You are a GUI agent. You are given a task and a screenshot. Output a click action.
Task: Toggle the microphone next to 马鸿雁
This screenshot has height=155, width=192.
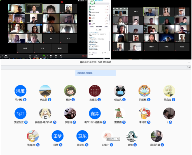point(25,99)
